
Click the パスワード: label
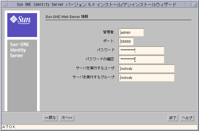(106, 50)
